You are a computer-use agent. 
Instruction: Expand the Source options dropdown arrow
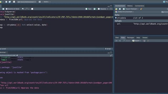(108, 9)
